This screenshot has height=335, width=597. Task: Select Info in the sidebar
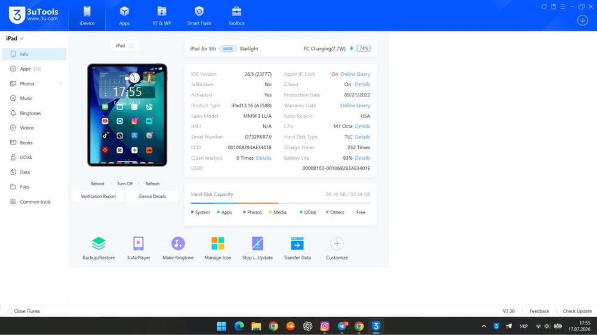34,54
